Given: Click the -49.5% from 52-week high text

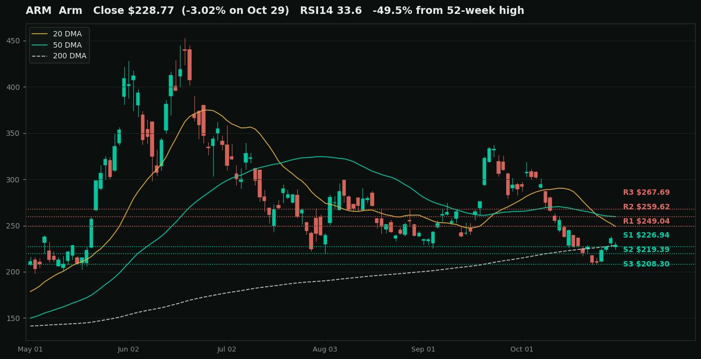Looking at the screenshot, I should click(x=448, y=11).
